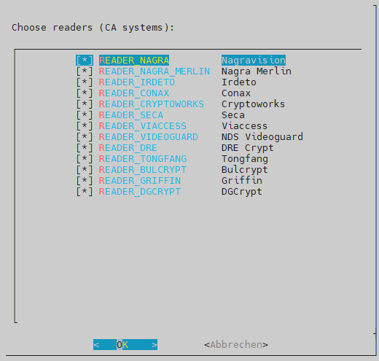The height and width of the screenshot is (361, 379).
Task: Select the highlighted Nagravision description
Action: point(254,61)
